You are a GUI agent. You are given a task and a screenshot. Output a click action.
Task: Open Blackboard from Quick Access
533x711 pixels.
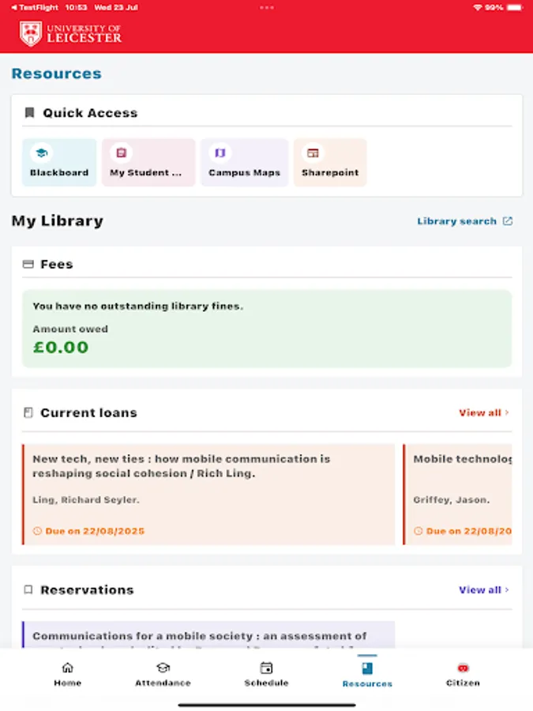point(58,162)
